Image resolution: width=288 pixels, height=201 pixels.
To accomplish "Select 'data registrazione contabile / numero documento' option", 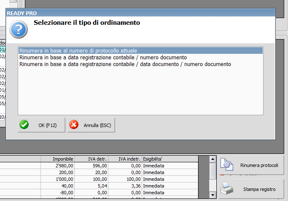I will pyautogui.click(x=140, y=58).
